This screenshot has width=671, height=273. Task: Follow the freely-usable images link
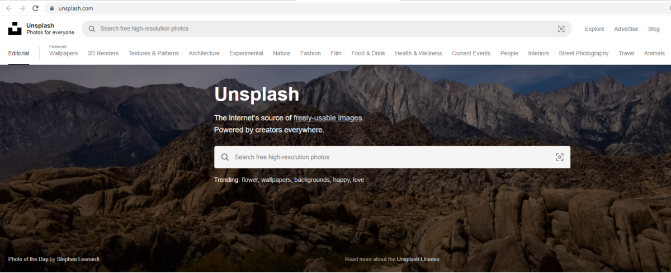coord(328,118)
